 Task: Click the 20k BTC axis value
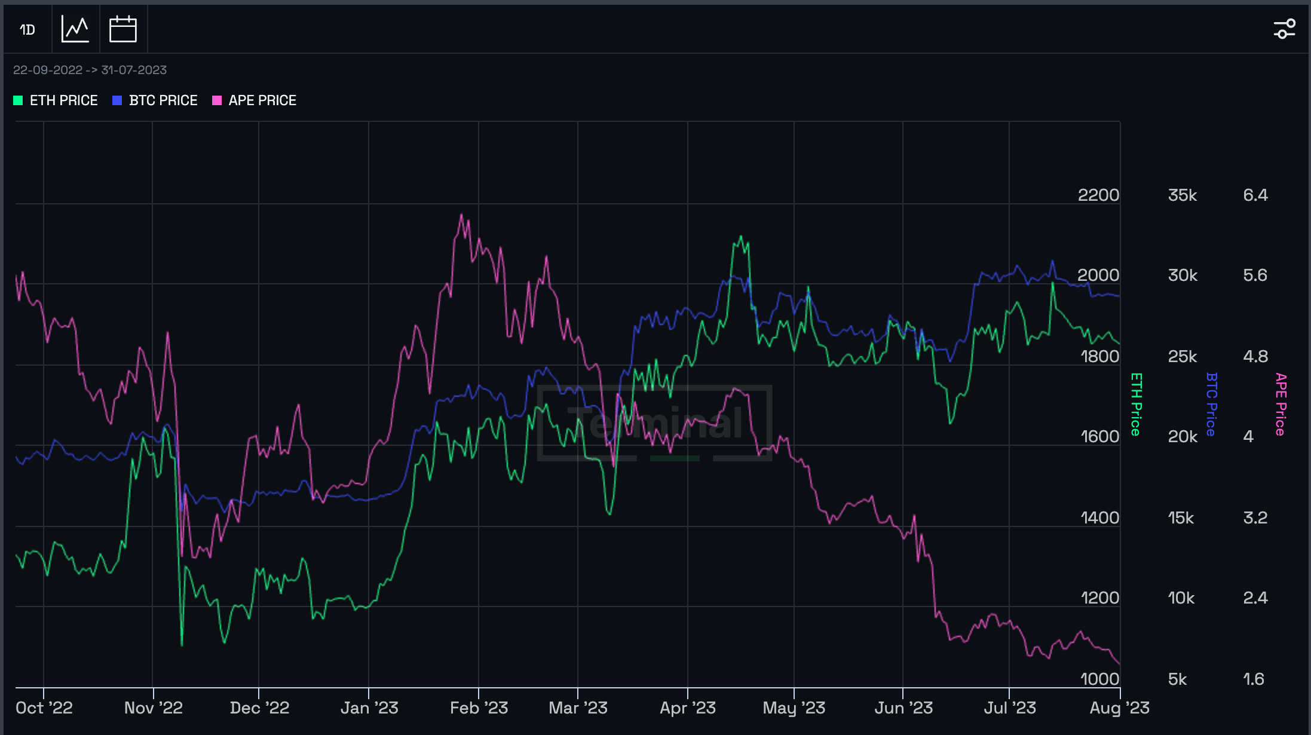tap(1183, 436)
